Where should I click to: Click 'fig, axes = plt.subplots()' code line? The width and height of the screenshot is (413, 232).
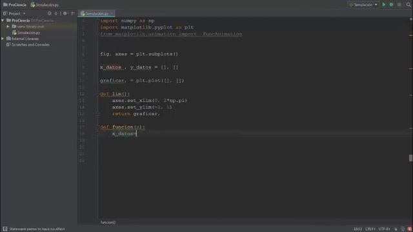(139, 54)
